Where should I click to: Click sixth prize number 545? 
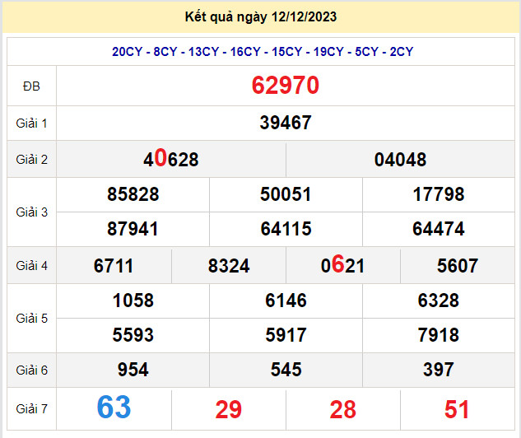point(286,370)
